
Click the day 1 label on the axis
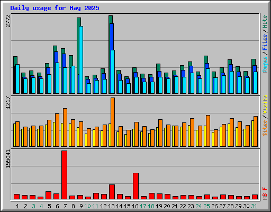pos(17,206)
